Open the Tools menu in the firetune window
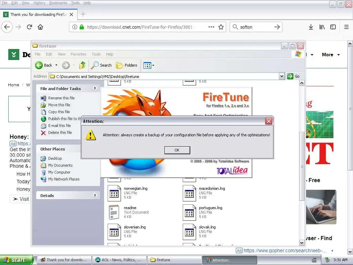Image resolution: width=353 pixels, height=265 pixels. [96, 54]
